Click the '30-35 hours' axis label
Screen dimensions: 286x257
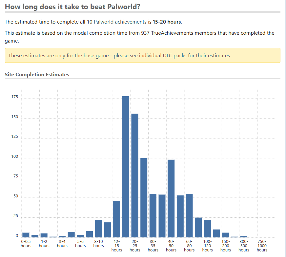(x=153, y=246)
